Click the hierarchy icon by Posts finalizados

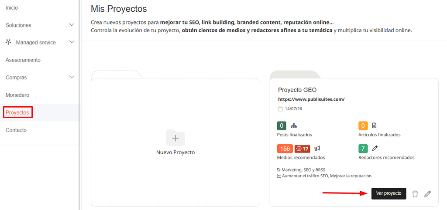[294, 125]
